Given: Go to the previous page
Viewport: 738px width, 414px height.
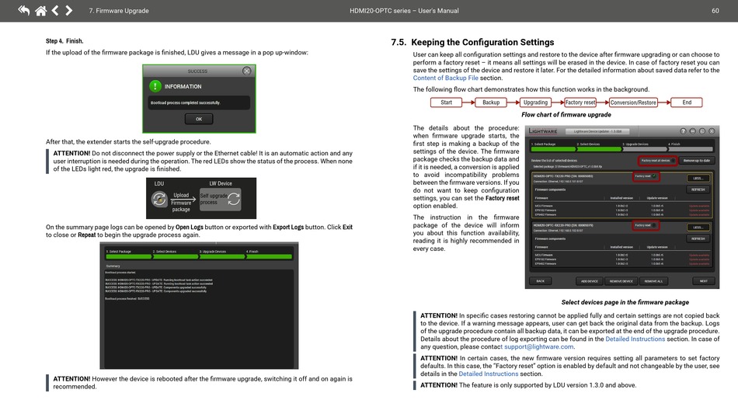Looking at the screenshot, I should [55, 10].
